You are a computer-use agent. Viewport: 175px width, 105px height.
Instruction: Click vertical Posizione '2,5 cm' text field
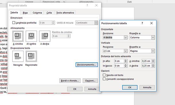tap(113, 51)
